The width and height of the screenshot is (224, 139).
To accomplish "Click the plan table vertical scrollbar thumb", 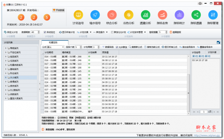I will tap(189, 93).
